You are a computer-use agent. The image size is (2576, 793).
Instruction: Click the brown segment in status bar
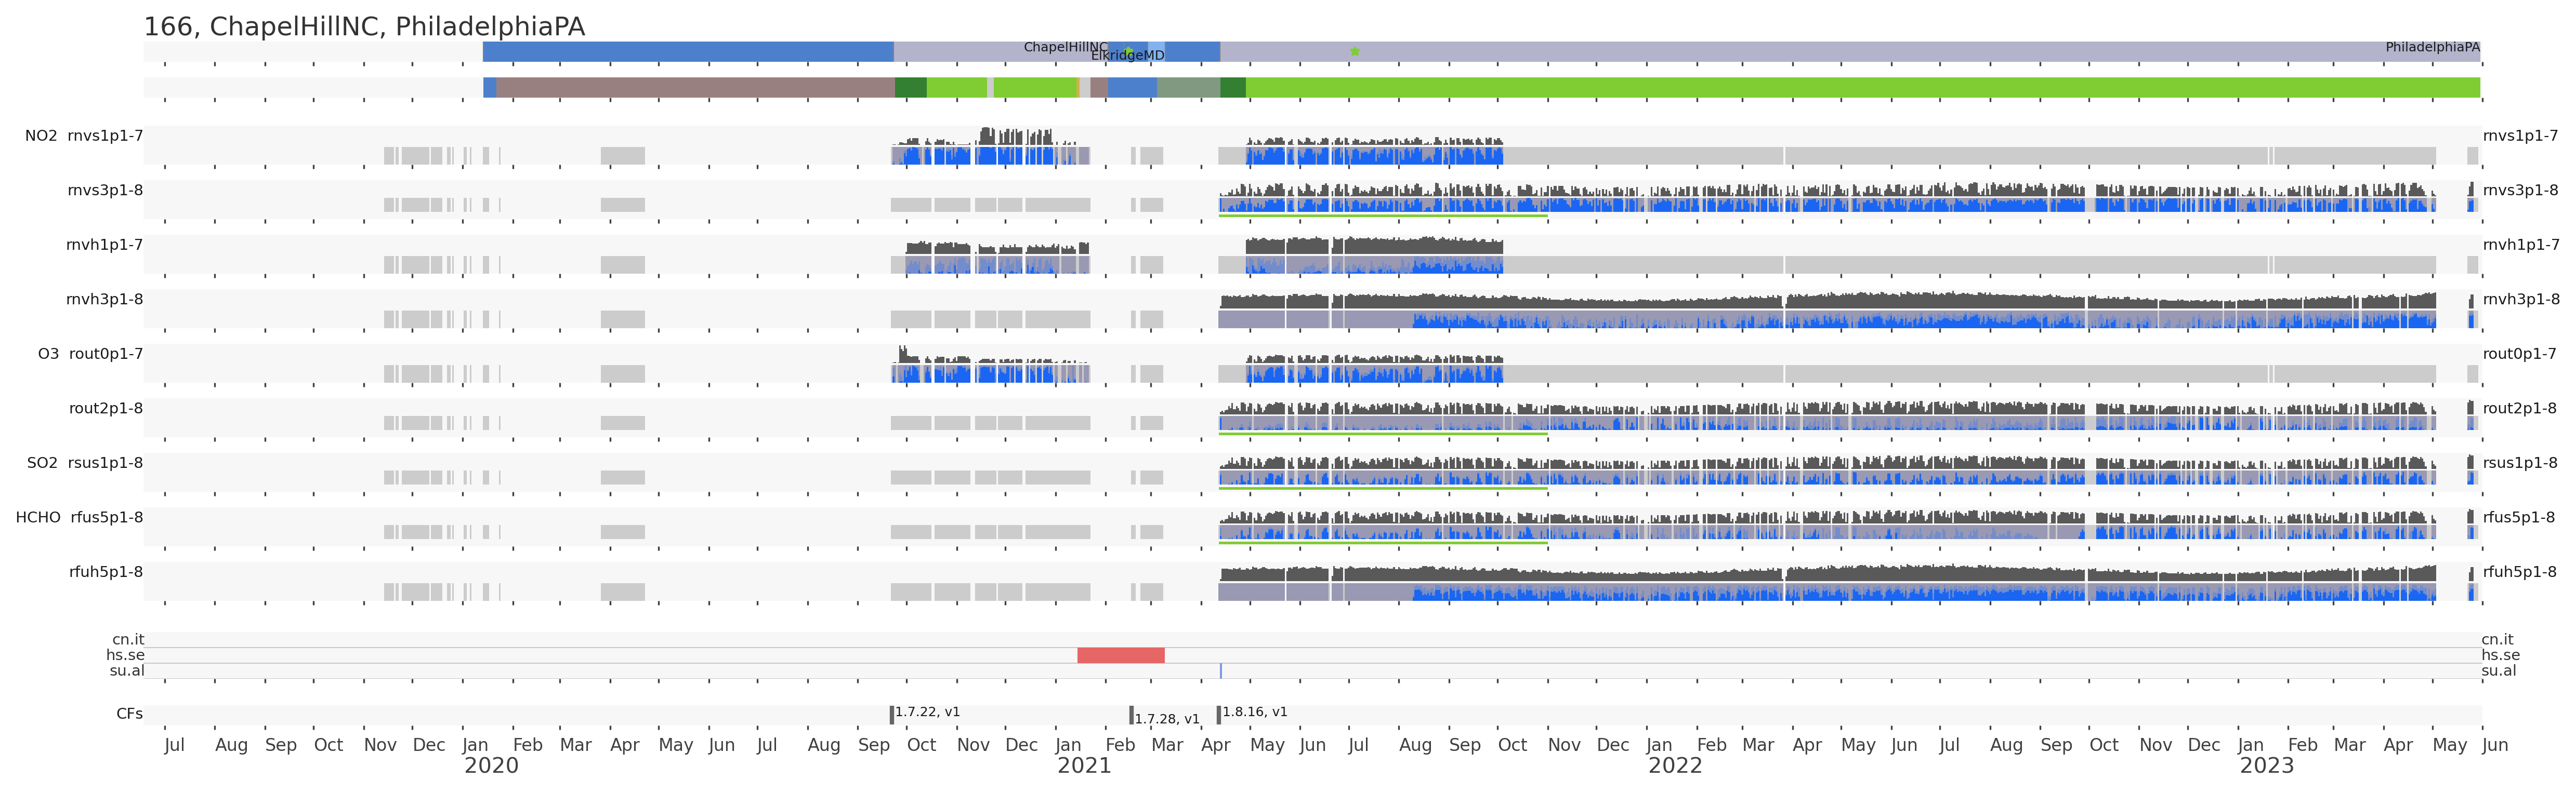(x=695, y=88)
